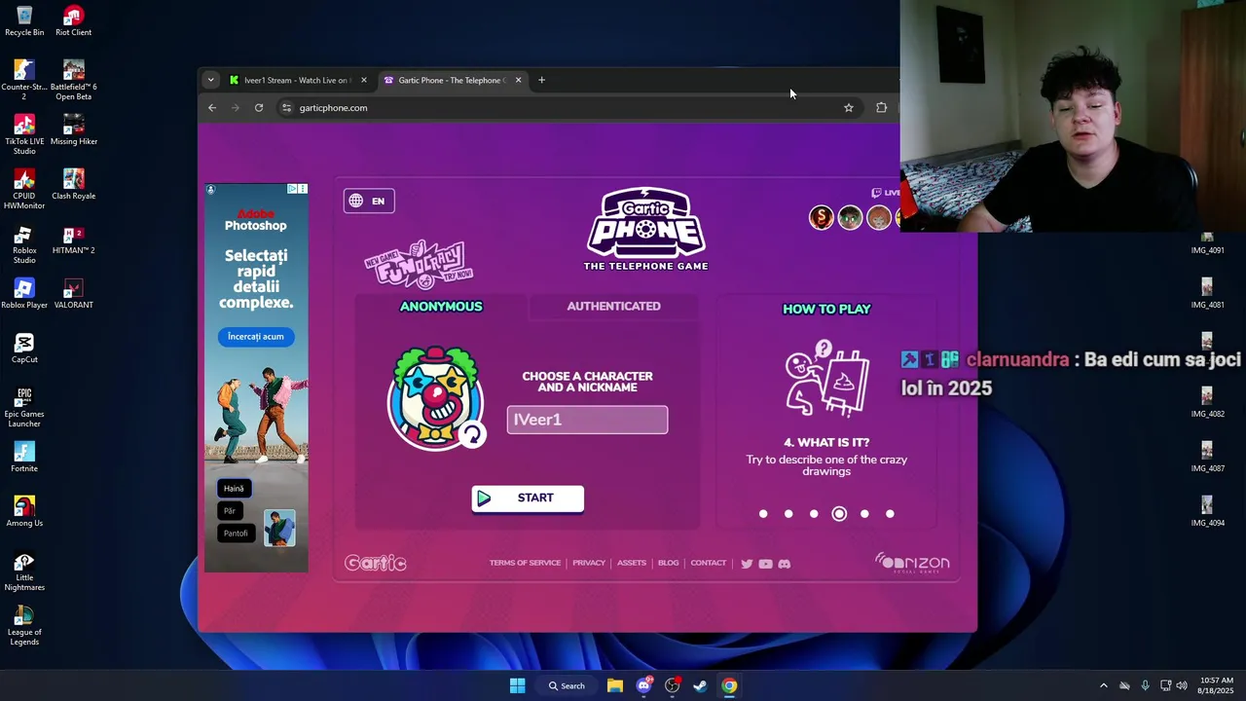The width and height of the screenshot is (1246, 701).
Task: Select the Fortnite desktop icon
Action: pos(24,458)
